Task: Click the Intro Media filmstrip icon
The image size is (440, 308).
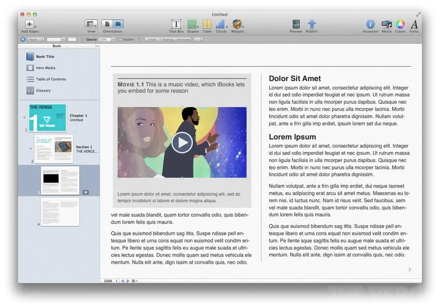Action: point(30,68)
